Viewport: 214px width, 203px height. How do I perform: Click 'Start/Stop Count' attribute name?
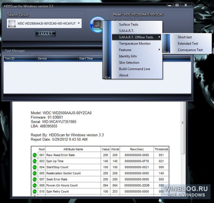(57, 167)
